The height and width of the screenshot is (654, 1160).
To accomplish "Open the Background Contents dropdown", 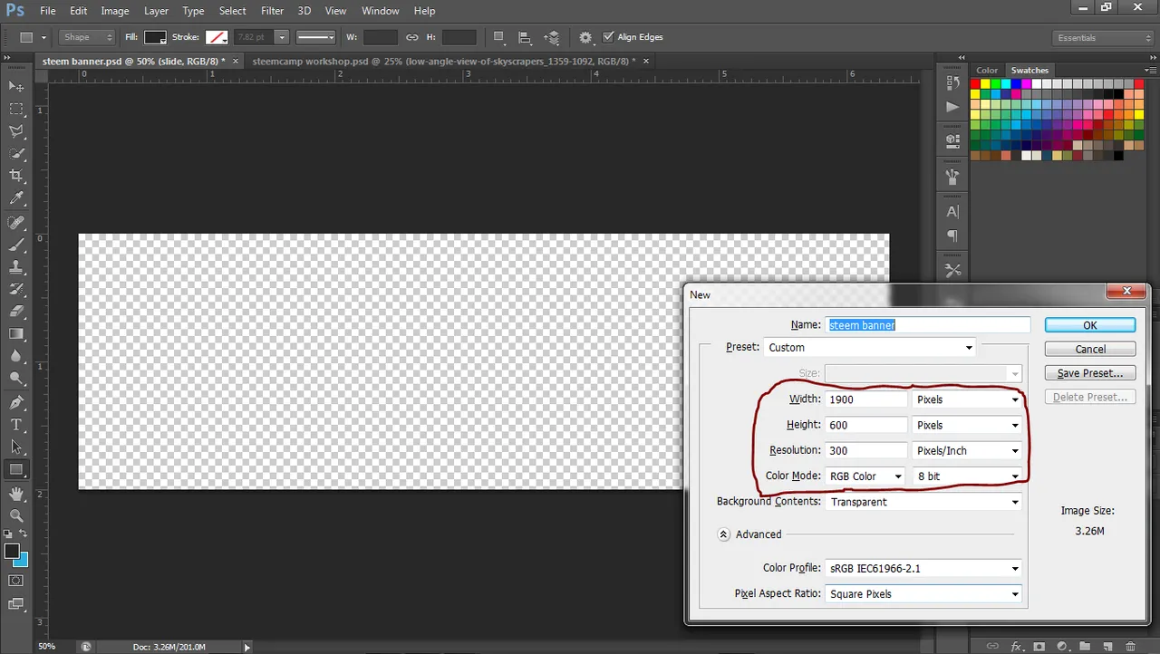I will (923, 502).
